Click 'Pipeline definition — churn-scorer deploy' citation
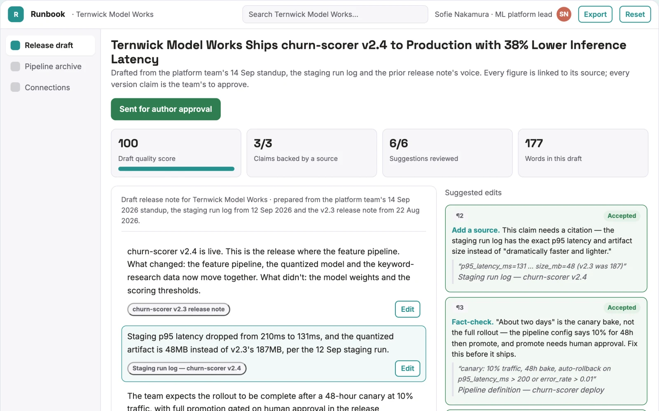 [531, 390]
